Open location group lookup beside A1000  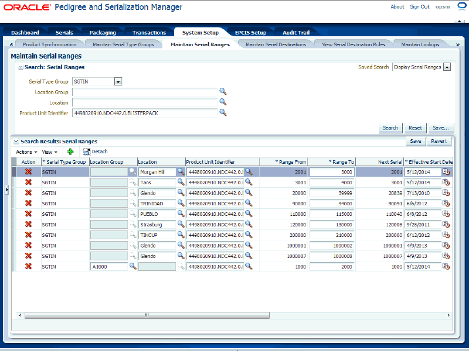[133, 266]
